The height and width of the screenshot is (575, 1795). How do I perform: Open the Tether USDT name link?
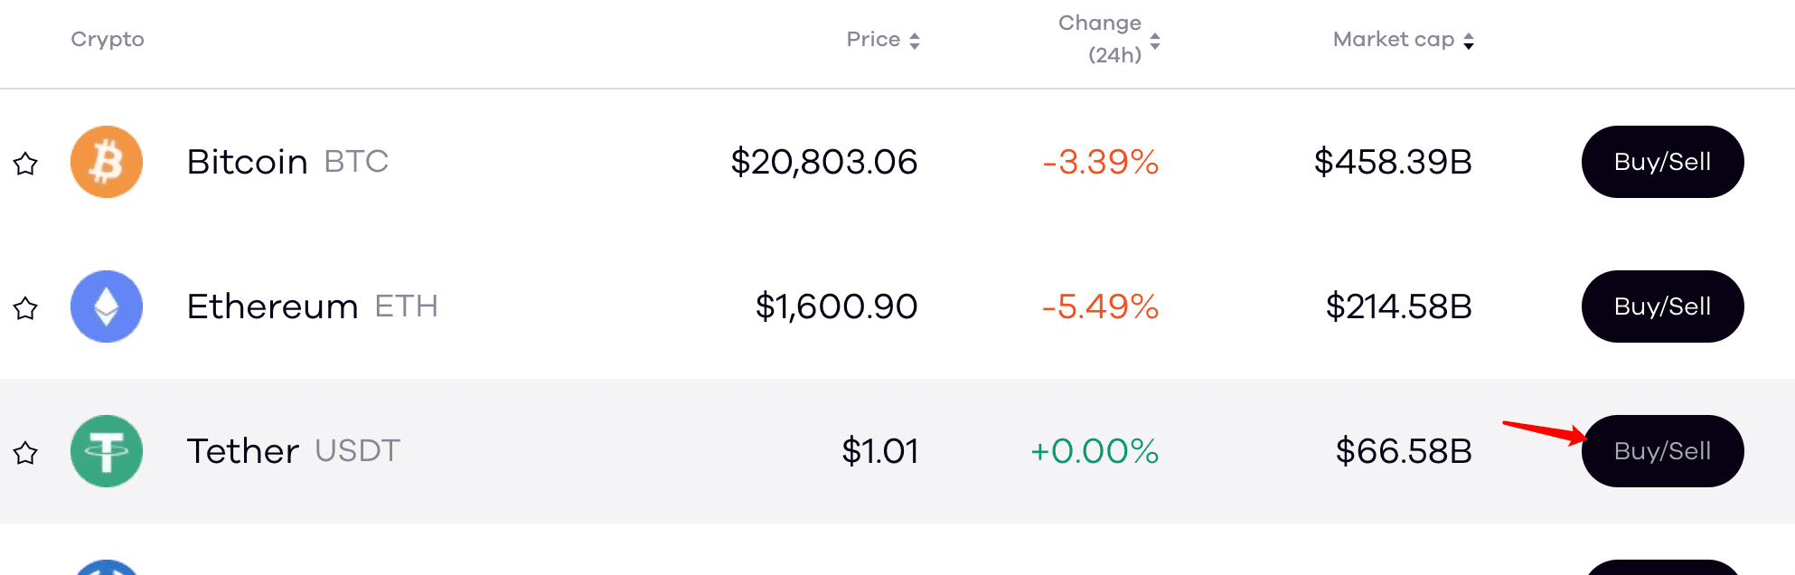(293, 451)
